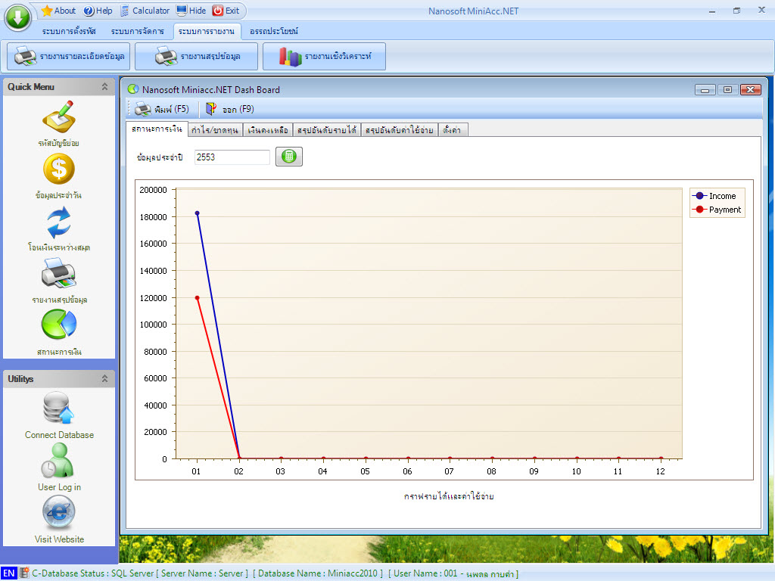The image size is (775, 581).
Task: Open the ระบบการจัดการ ribbon tab
Action: [x=138, y=31]
